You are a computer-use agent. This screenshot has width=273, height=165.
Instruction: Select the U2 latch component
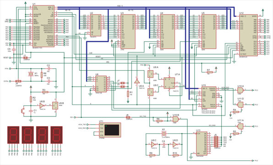(95, 25)
